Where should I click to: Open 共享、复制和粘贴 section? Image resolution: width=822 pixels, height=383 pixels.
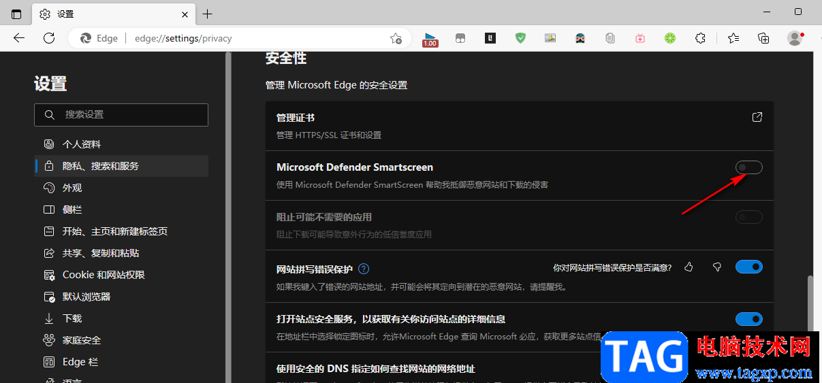(121, 253)
